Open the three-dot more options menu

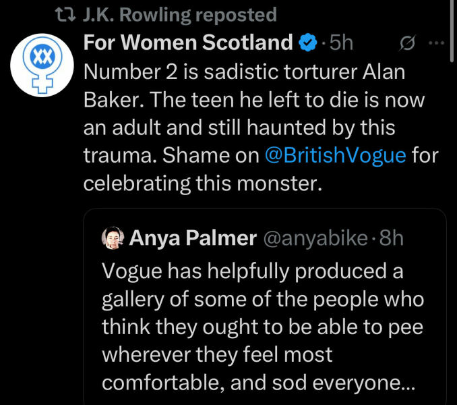(x=437, y=43)
